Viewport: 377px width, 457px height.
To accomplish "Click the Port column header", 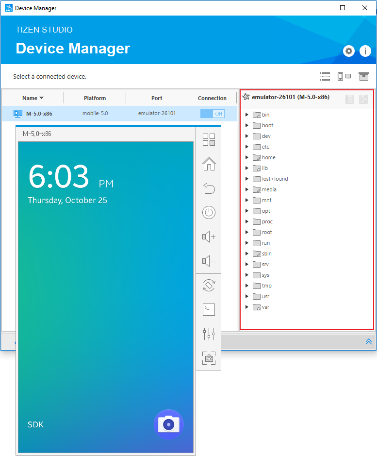I will (x=157, y=98).
